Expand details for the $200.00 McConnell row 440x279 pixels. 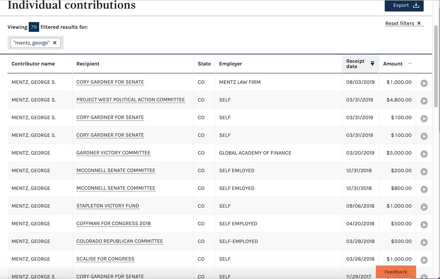[x=424, y=172]
